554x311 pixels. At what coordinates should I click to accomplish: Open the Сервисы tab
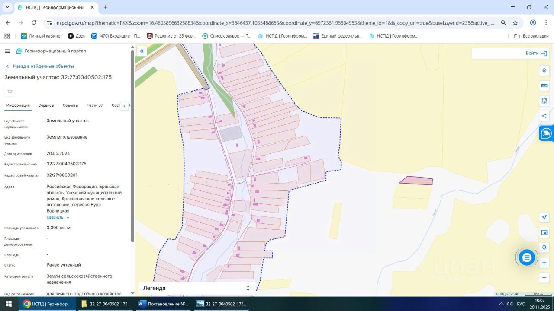46,105
